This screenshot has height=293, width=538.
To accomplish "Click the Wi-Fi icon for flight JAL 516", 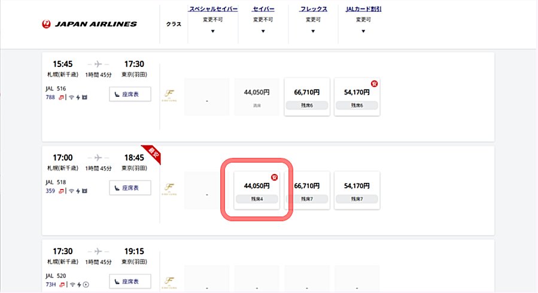I will point(71,96).
